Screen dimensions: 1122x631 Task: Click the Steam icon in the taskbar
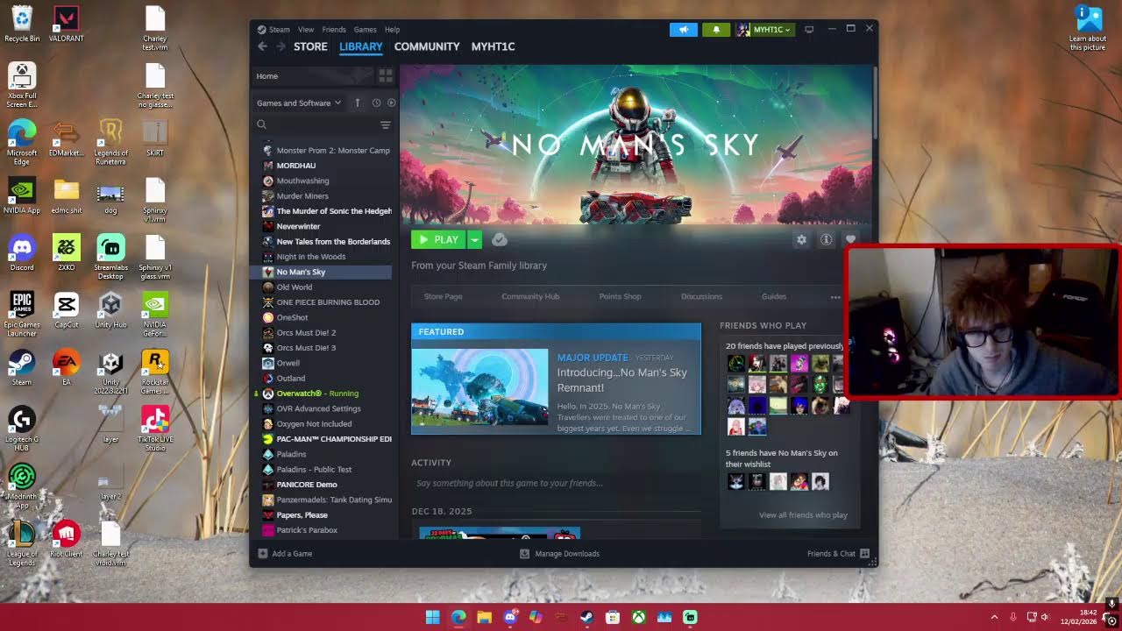(x=587, y=617)
